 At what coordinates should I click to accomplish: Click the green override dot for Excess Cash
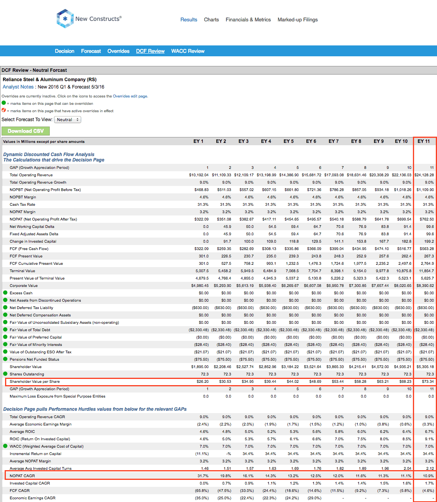(x=5, y=293)
